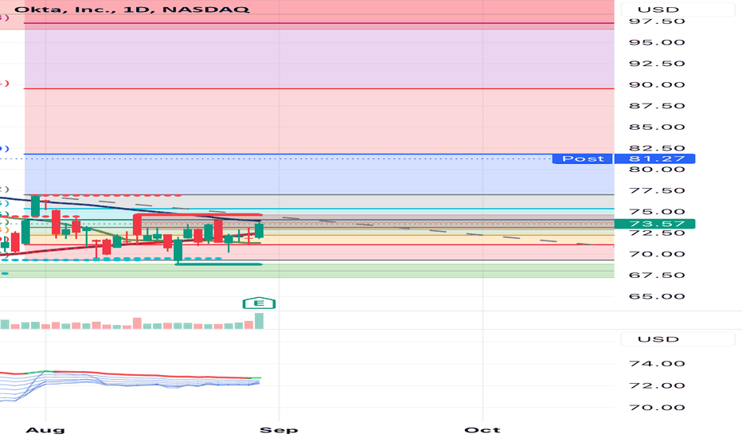The width and height of the screenshot is (742, 438).
Task: Click the 87.50 price axis label
Action: point(657,106)
